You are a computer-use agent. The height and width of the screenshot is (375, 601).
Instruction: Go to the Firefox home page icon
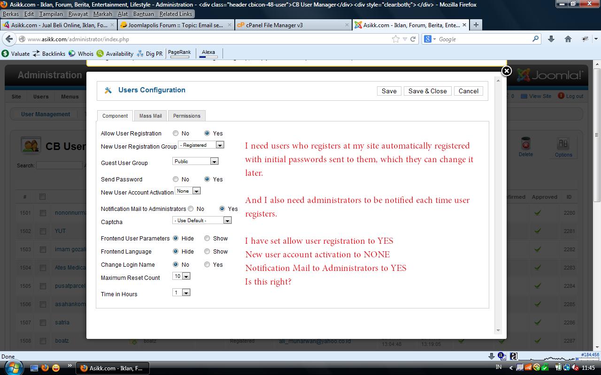568,39
